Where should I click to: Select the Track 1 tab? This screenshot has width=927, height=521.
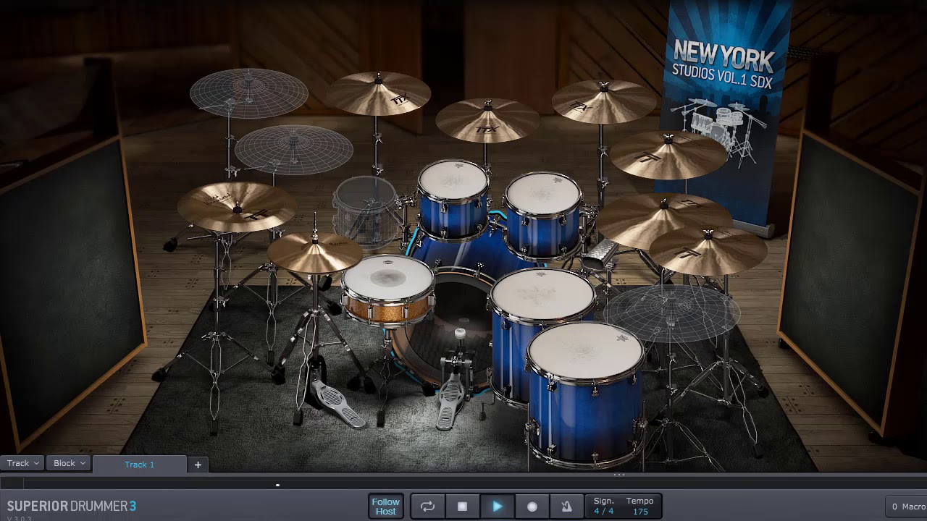139,465
